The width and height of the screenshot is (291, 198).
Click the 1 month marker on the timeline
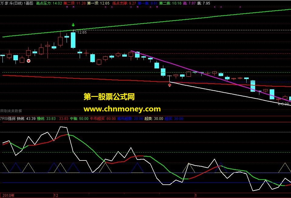[196, 195]
